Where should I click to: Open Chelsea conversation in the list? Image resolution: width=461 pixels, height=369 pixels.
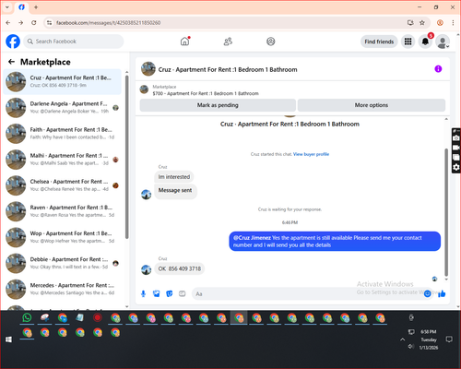pos(62,185)
